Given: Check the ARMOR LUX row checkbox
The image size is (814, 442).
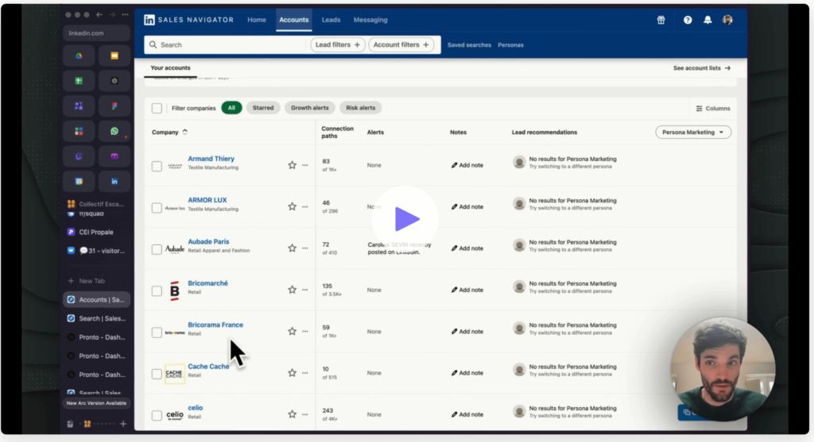Looking at the screenshot, I should click(x=157, y=208).
